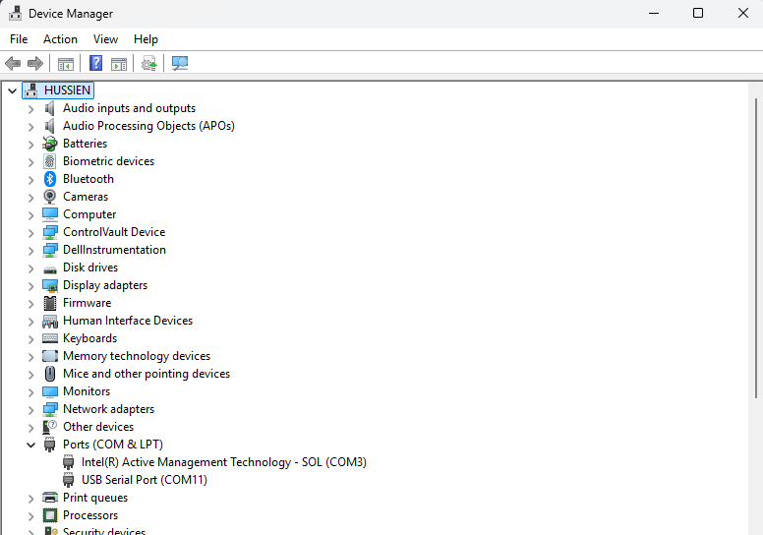Click the Batteries category icon

(49, 144)
